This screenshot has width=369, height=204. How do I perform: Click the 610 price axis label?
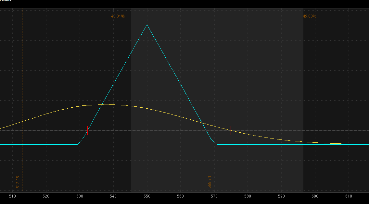(x=349, y=196)
